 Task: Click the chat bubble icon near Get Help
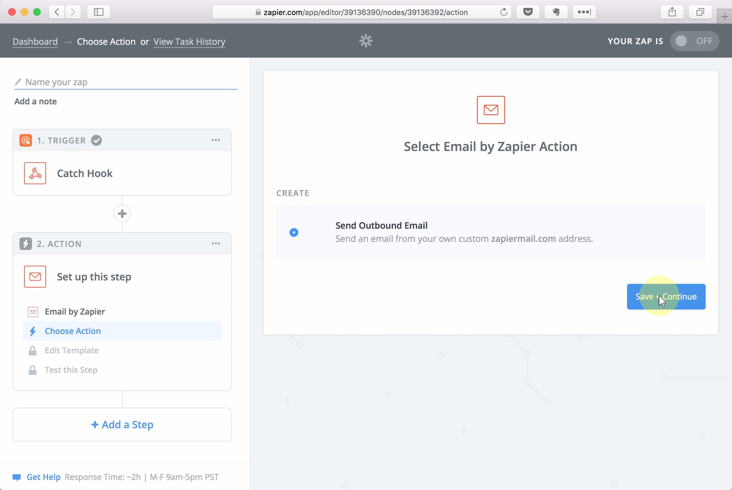click(17, 477)
